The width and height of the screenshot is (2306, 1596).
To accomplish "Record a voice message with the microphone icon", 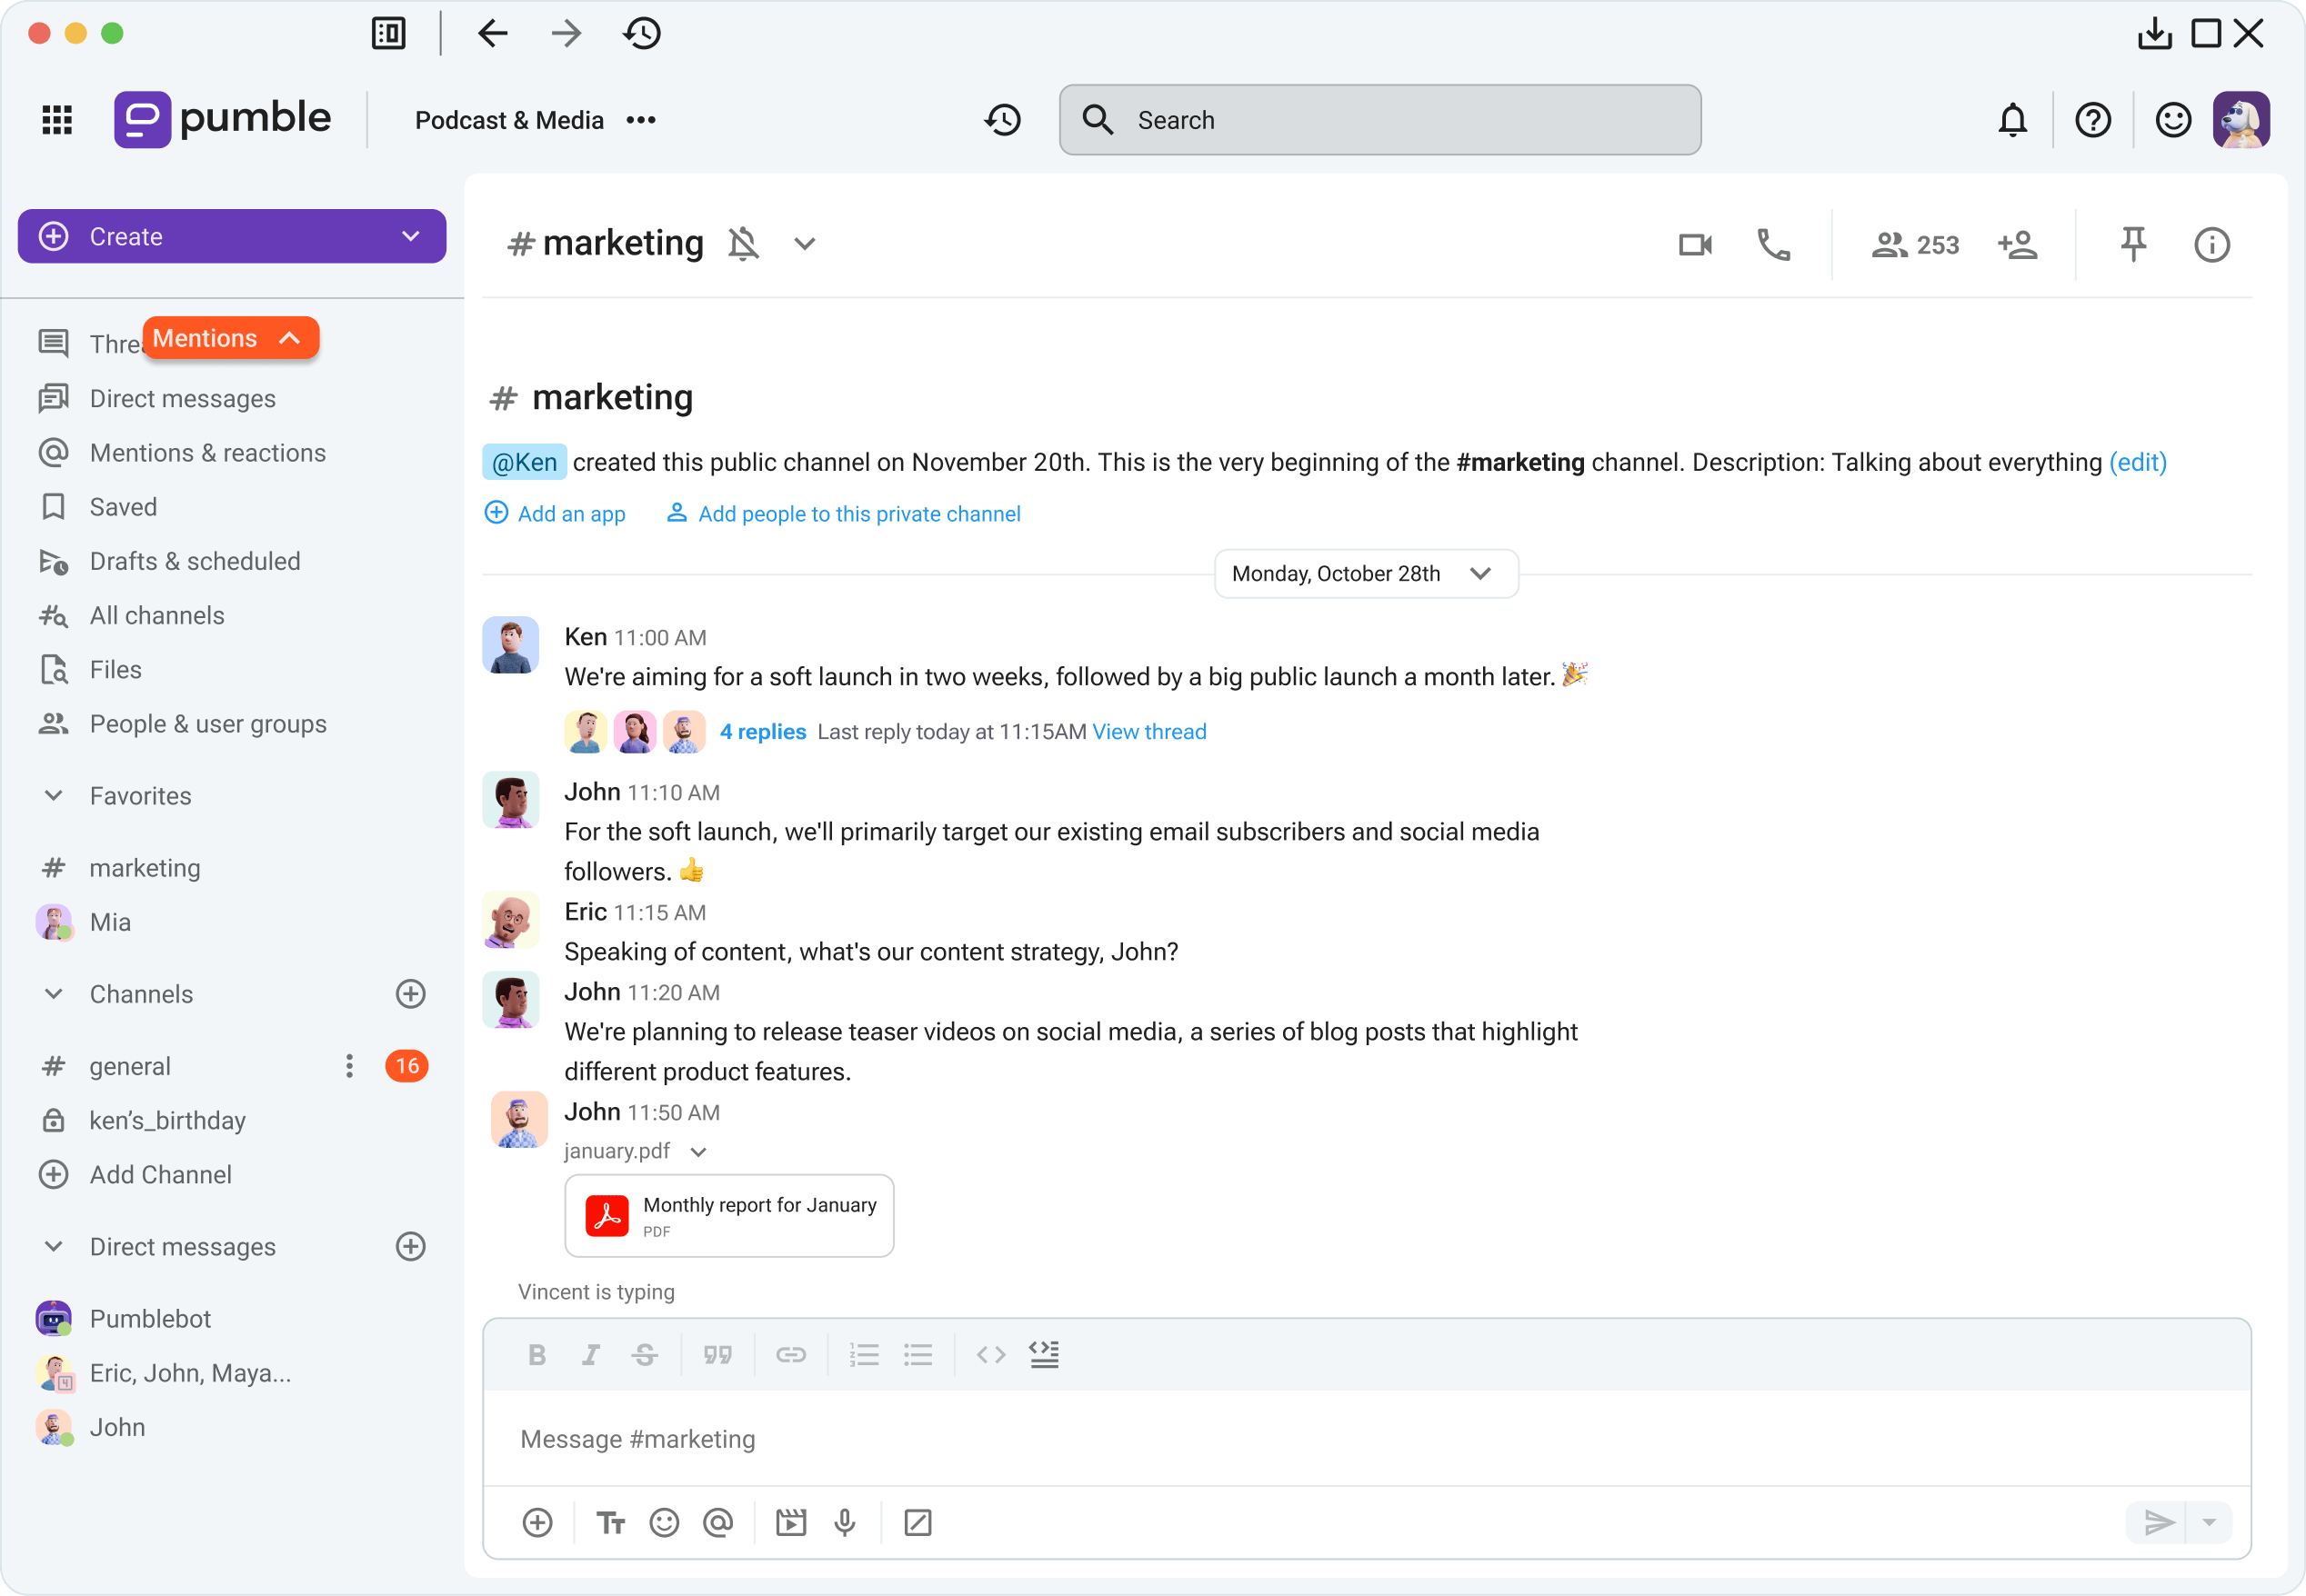I will pyautogui.click(x=846, y=1522).
